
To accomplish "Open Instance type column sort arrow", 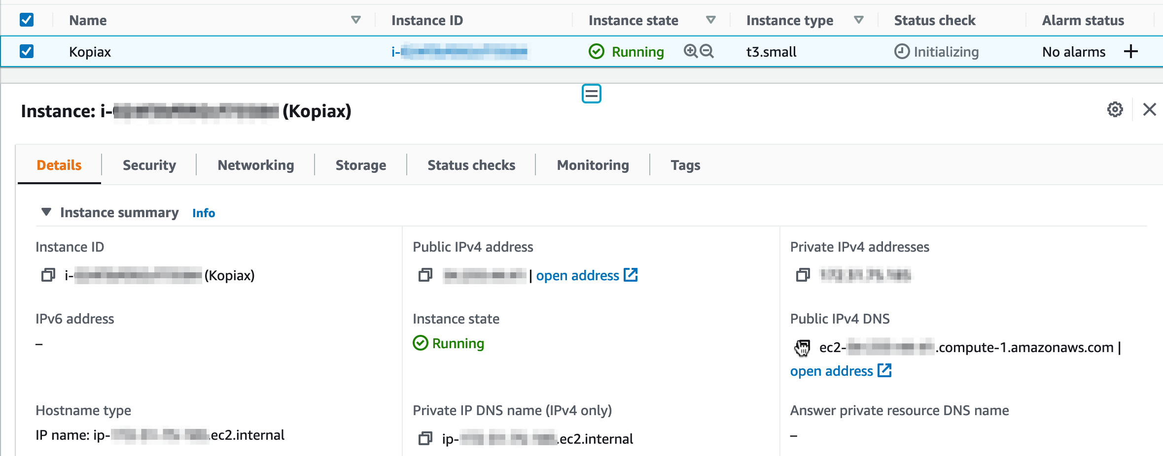I will point(858,20).
